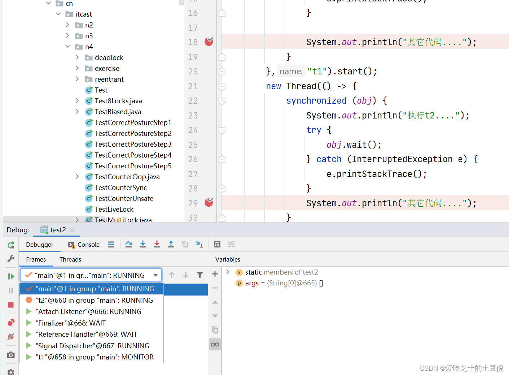Open the Evaluate Expression calculator icon
The height and width of the screenshot is (375, 509).
pos(217,245)
